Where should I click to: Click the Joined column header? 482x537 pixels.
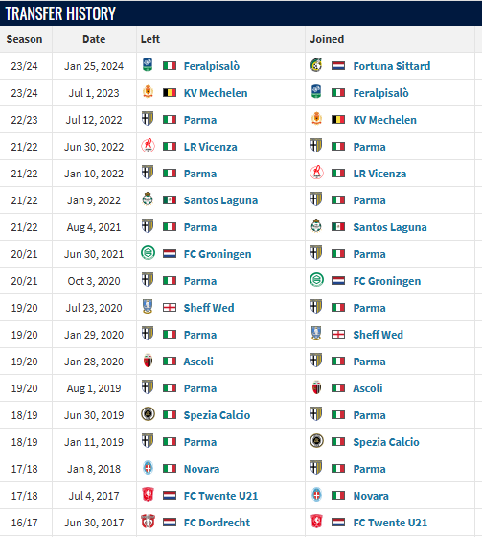327,39
